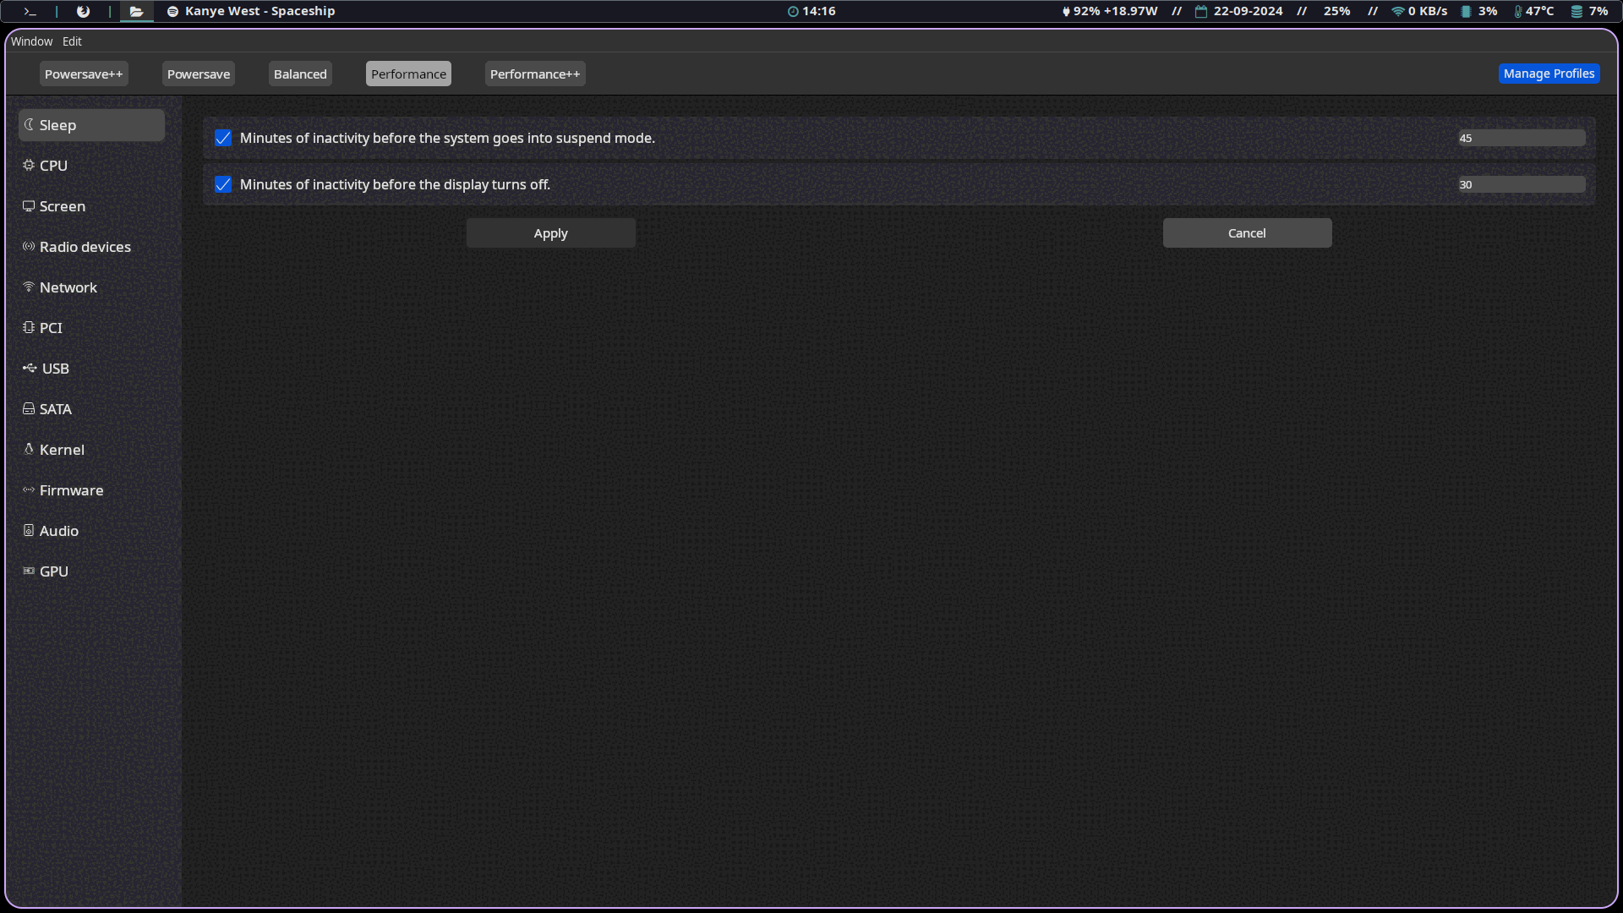Image resolution: width=1623 pixels, height=913 pixels.
Task: Click the suspend minutes field showing 45
Action: click(x=1522, y=138)
